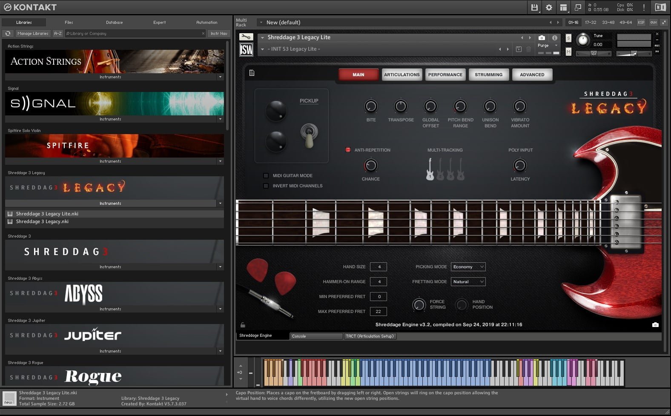The height and width of the screenshot is (416, 671).
Task: Select multi-tracking guitar number 1
Action: 430,169
